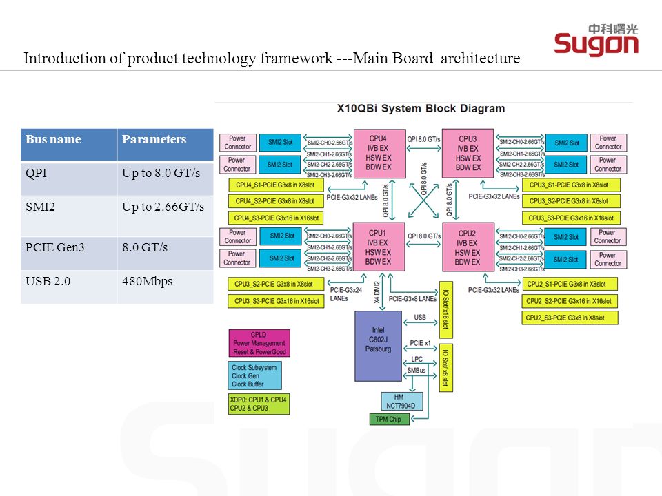This screenshot has width=662, height=496.
Task: Select the CPU1 IVB EX block
Action: pyautogui.click(x=379, y=247)
